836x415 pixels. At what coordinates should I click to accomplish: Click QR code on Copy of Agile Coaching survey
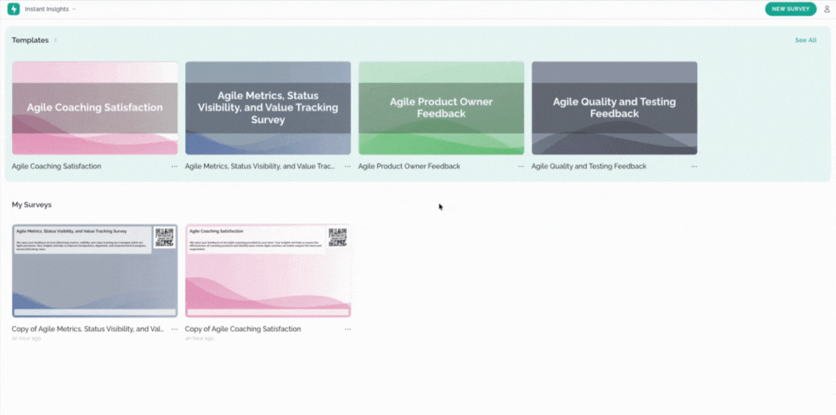[x=338, y=237]
